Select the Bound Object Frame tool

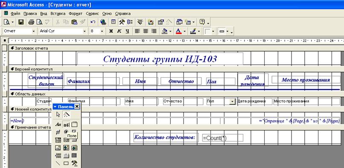click(x=74, y=148)
